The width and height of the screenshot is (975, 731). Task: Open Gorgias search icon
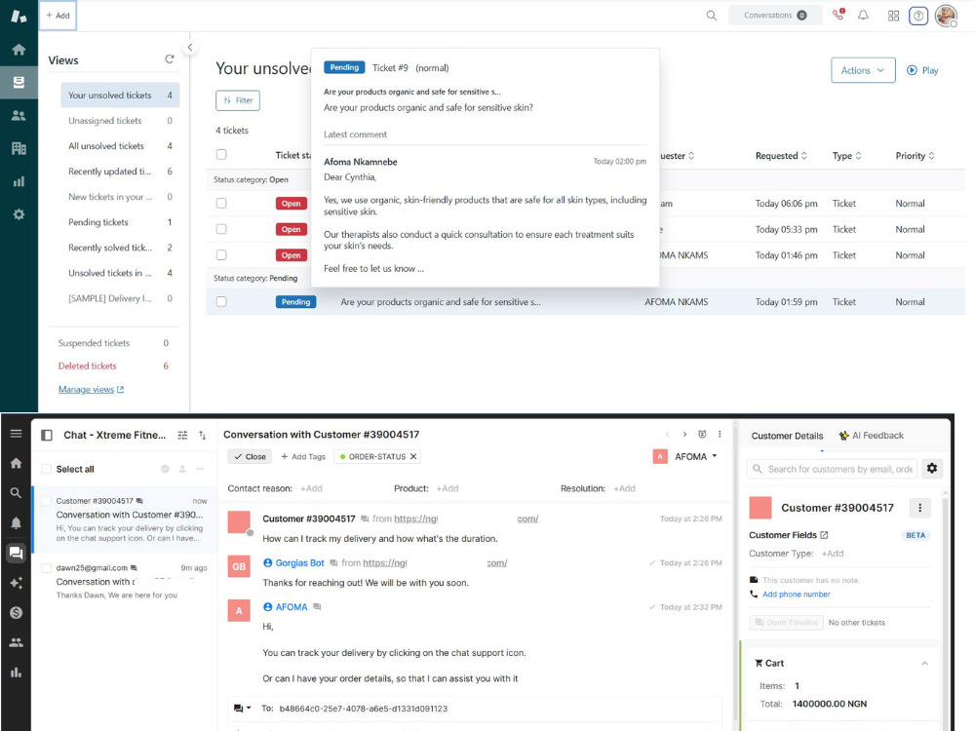pos(17,493)
